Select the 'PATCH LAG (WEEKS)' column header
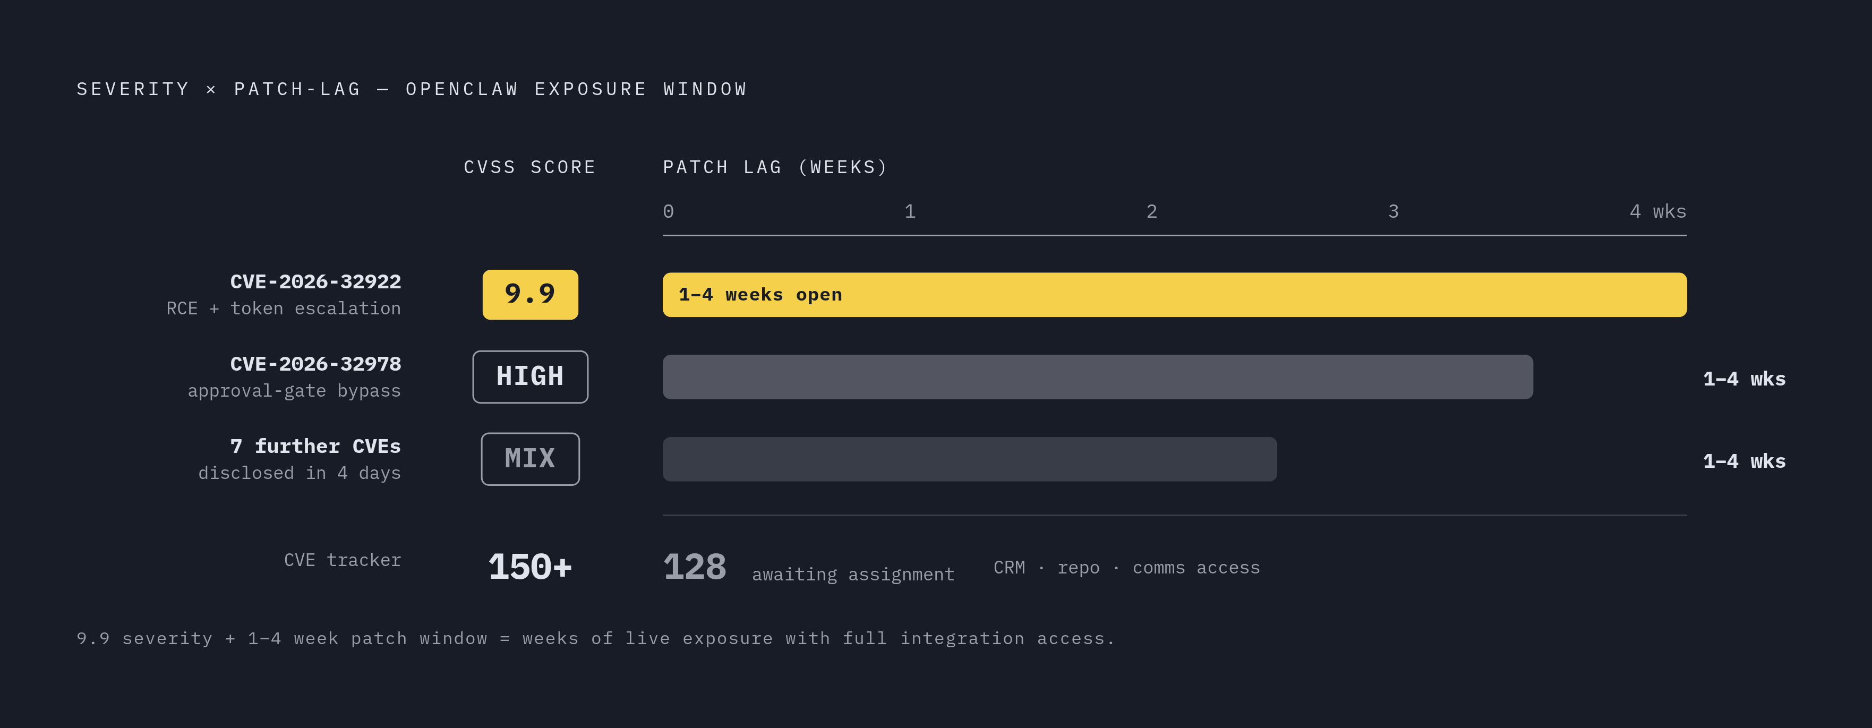Screen dimensions: 1872x728 coord(775,167)
